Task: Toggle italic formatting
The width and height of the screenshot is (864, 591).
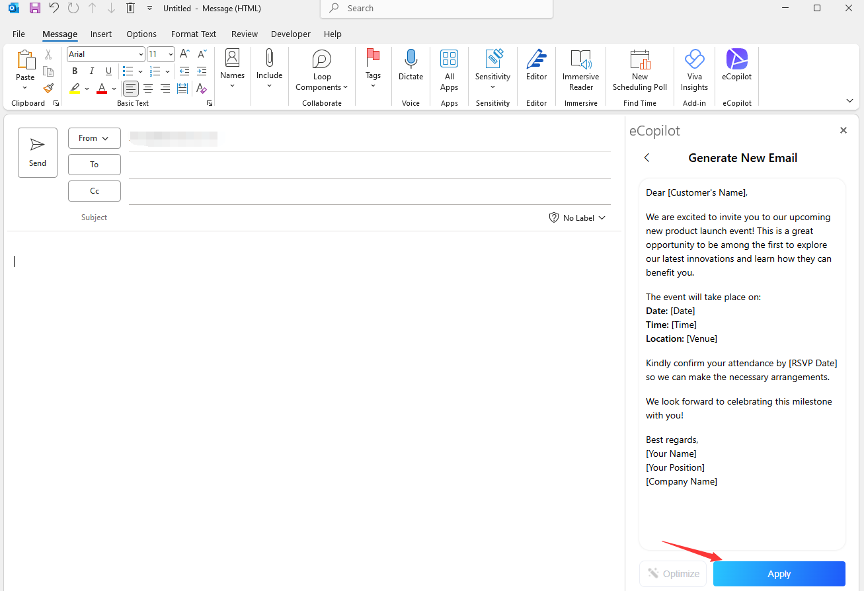Action: point(91,71)
